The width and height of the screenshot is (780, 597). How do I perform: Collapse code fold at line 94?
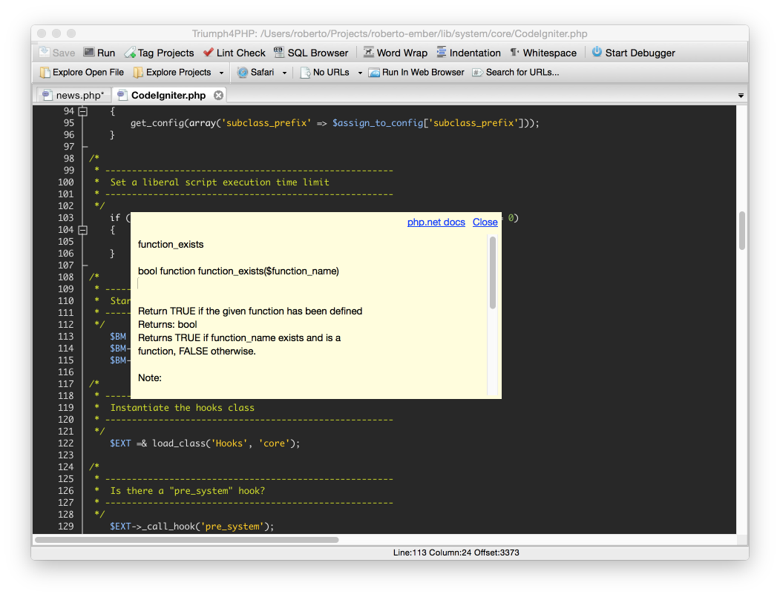(83, 111)
